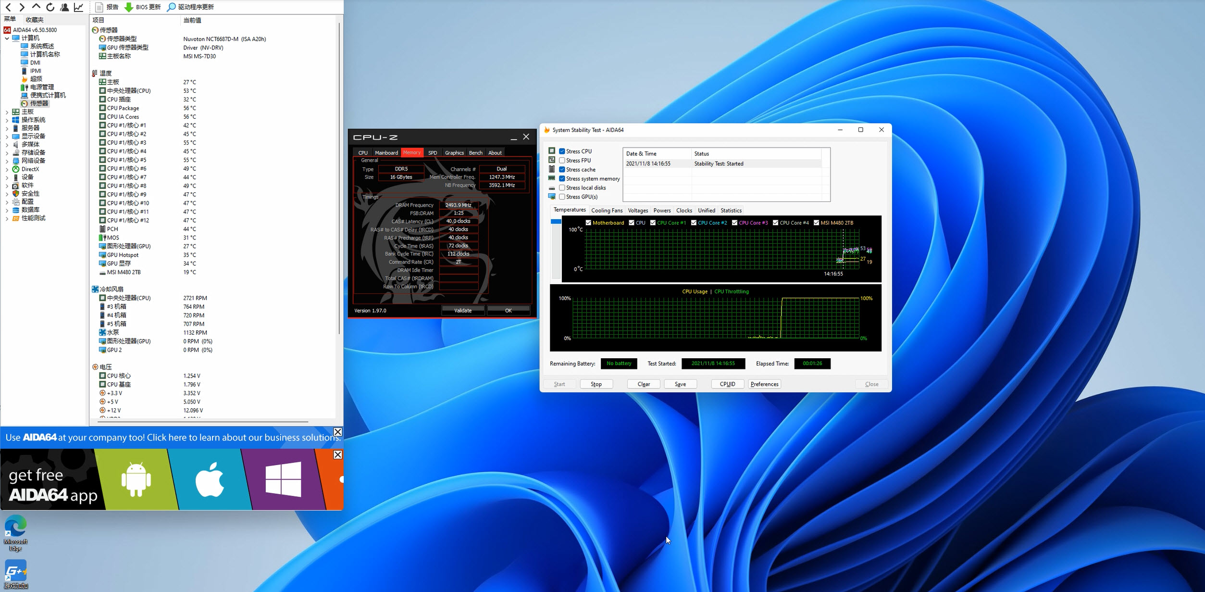Enable Stress local disks checkbox
The width and height of the screenshot is (1205, 592).
562,188
